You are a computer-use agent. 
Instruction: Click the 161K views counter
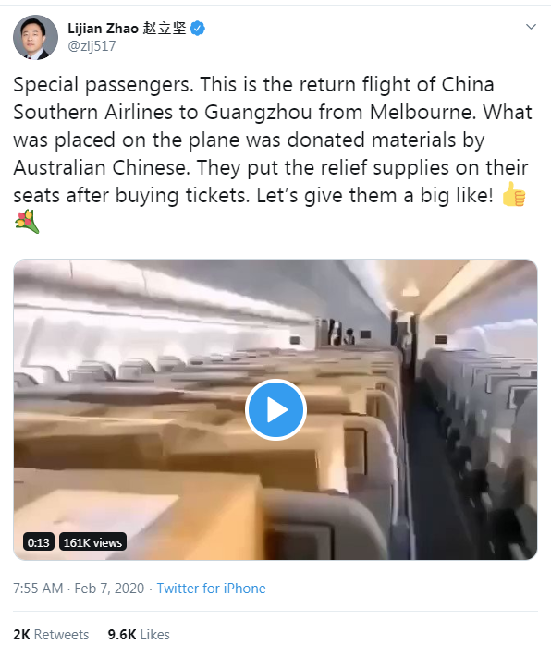92,542
